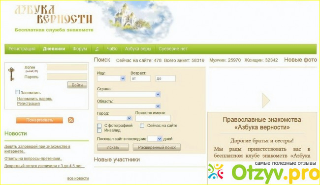Click the Otzyv.pro colorful logo icon
Image resolution: width=320 pixels, height=185 pixels.
[216, 171]
